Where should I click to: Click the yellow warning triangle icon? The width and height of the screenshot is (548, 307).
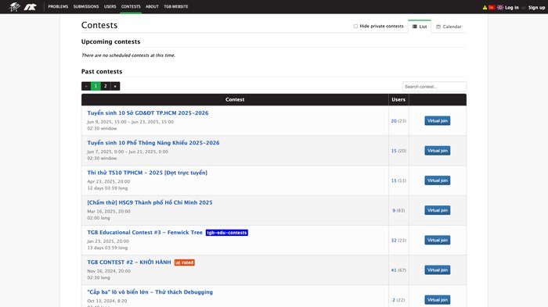485,7
